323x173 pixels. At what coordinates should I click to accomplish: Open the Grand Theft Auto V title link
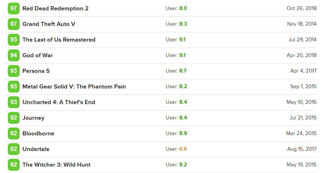pyautogui.click(x=49, y=24)
